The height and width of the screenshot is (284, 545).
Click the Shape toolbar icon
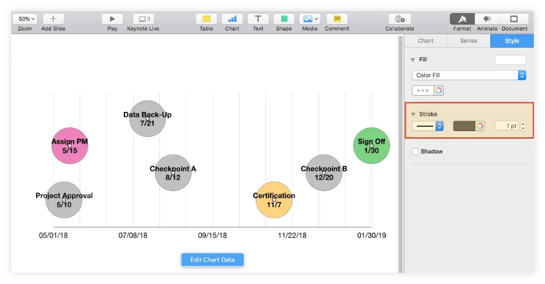click(x=284, y=19)
